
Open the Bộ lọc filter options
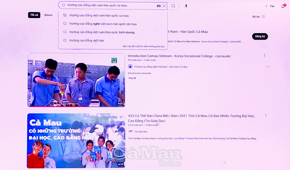click(259, 17)
